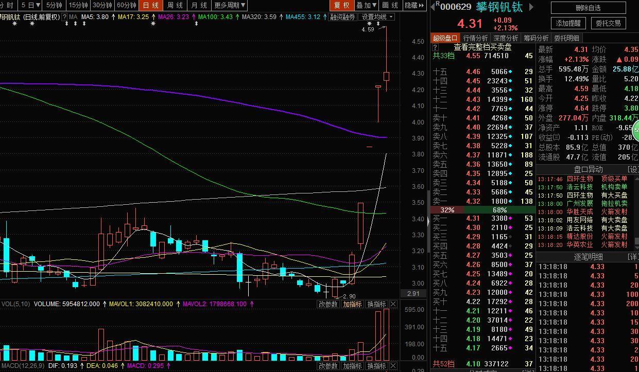Image resolution: width=639 pixels, height=372 pixels.
Task: Close the MACD indicator panel with X
Action: click(393, 366)
